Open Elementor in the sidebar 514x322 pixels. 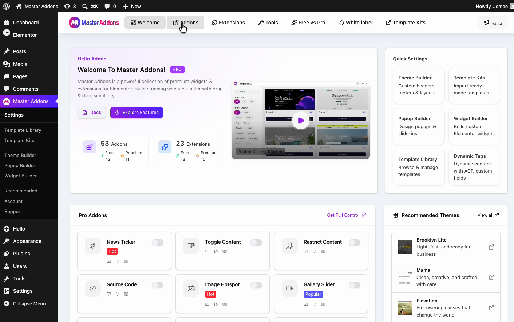tap(29, 35)
